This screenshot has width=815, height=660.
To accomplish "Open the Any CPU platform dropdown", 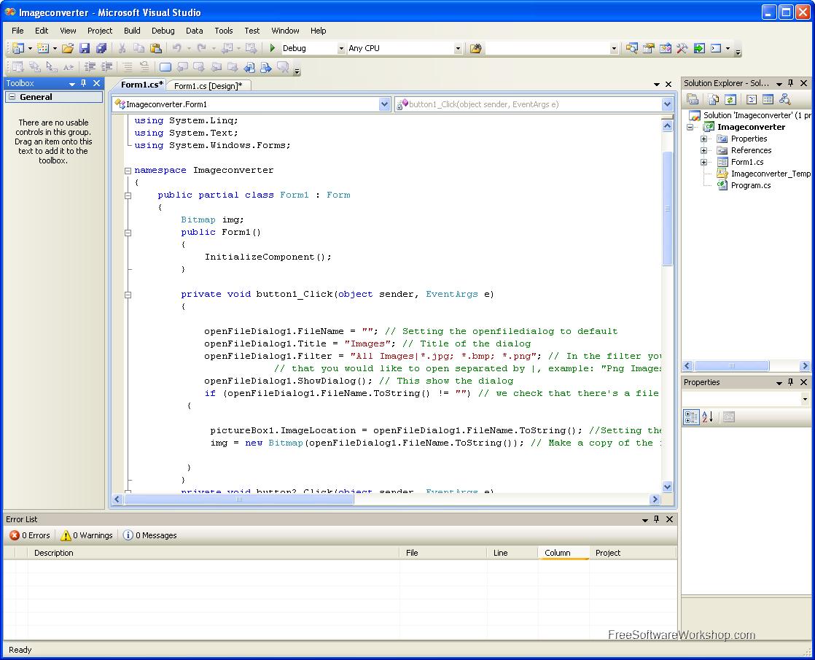I will point(458,48).
